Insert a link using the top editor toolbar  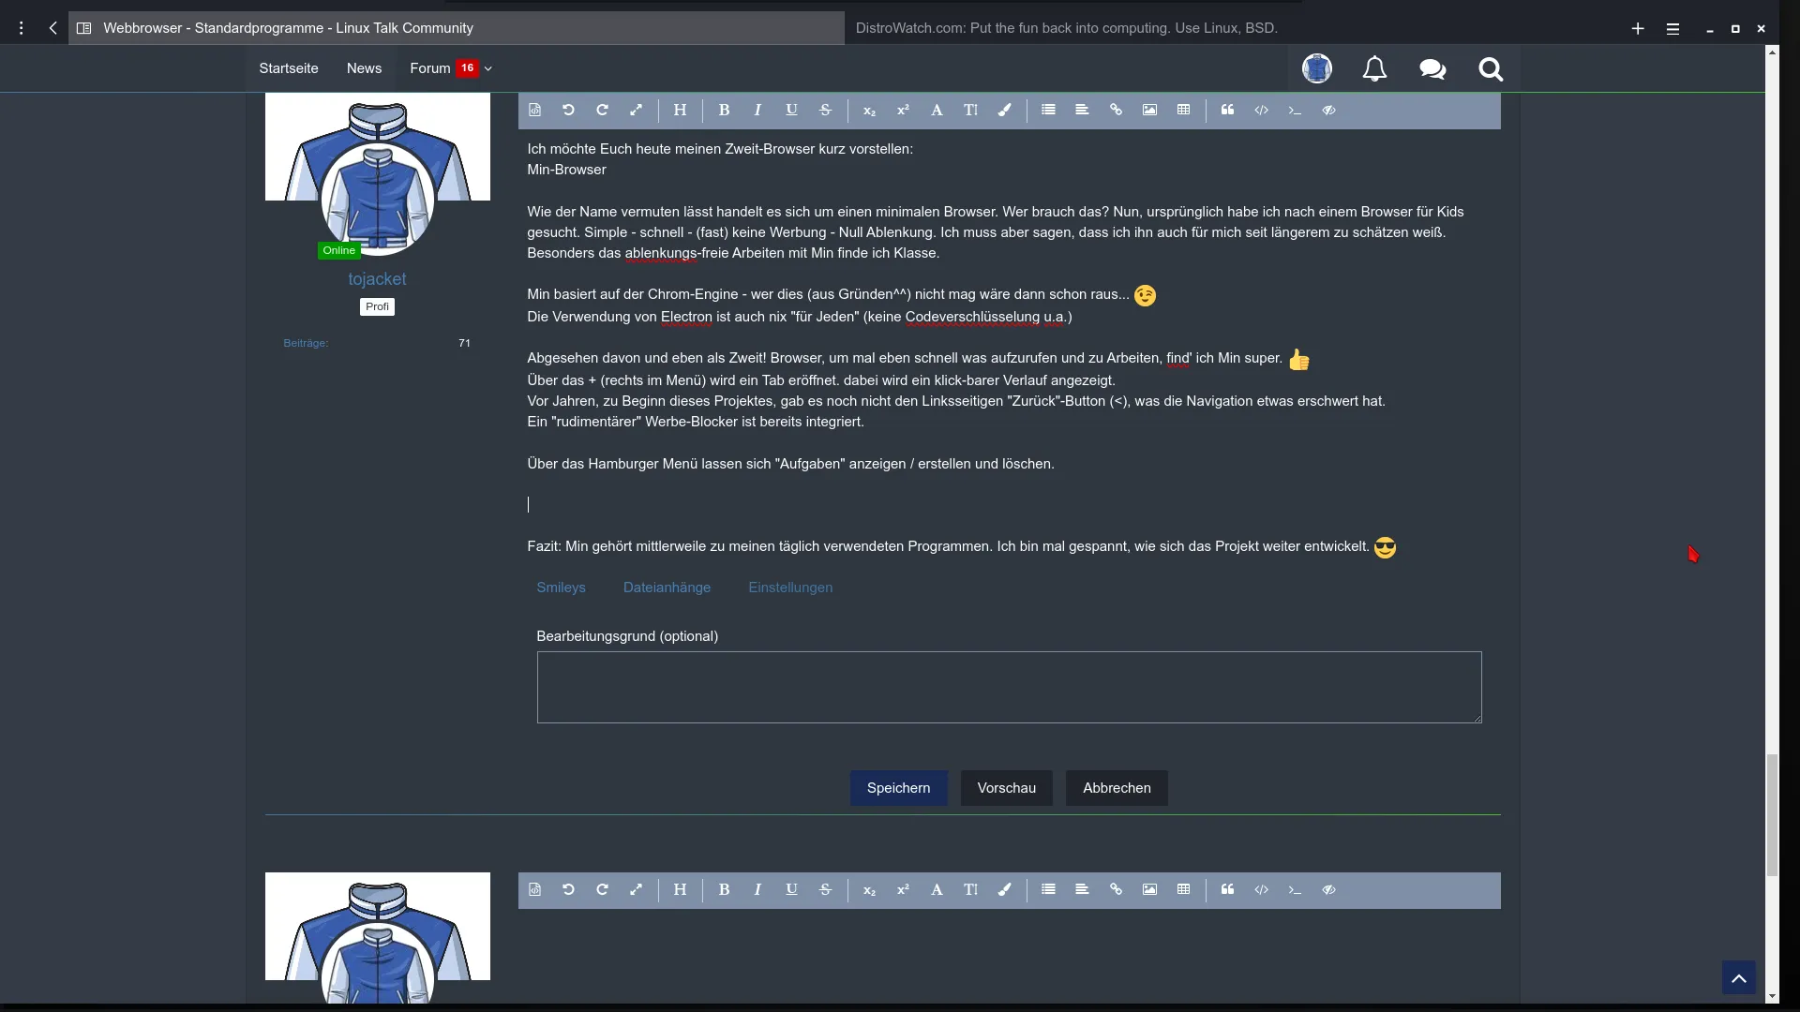1116,111
